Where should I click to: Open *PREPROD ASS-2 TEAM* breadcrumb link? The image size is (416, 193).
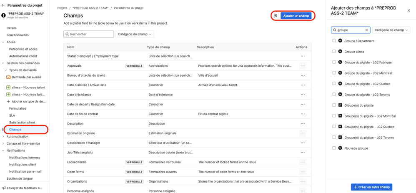click(90, 8)
